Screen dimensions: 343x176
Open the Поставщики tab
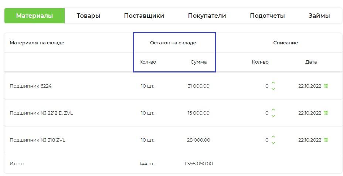tap(144, 16)
